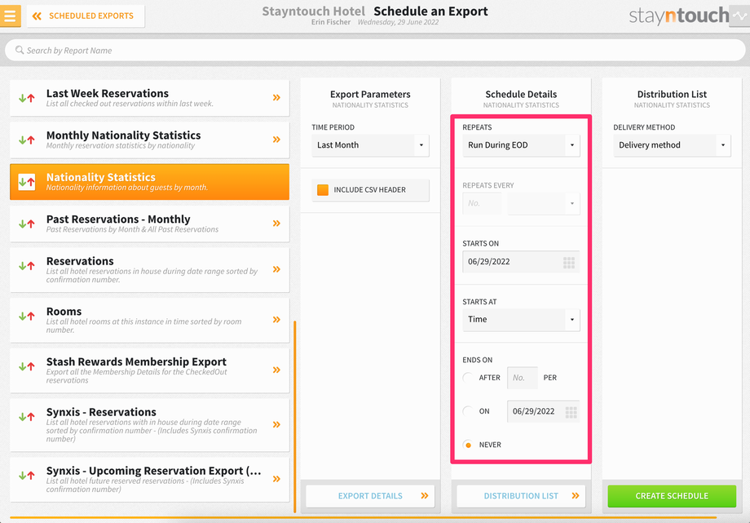This screenshot has width=750, height=523.
Task: Click the Repeats Every No. field
Action: click(x=482, y=203)
